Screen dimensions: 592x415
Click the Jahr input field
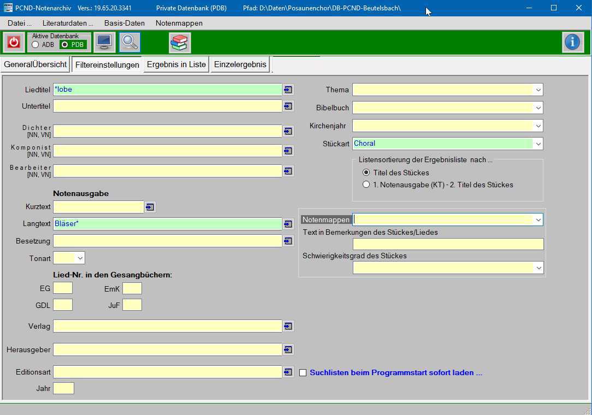pos(63,388)
